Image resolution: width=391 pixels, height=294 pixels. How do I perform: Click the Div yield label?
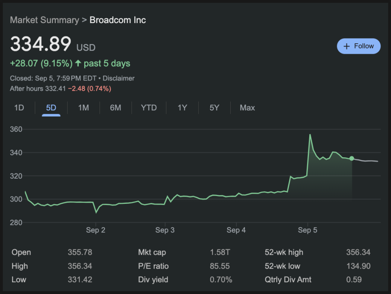pyautogui.click(x=153, y=279)
